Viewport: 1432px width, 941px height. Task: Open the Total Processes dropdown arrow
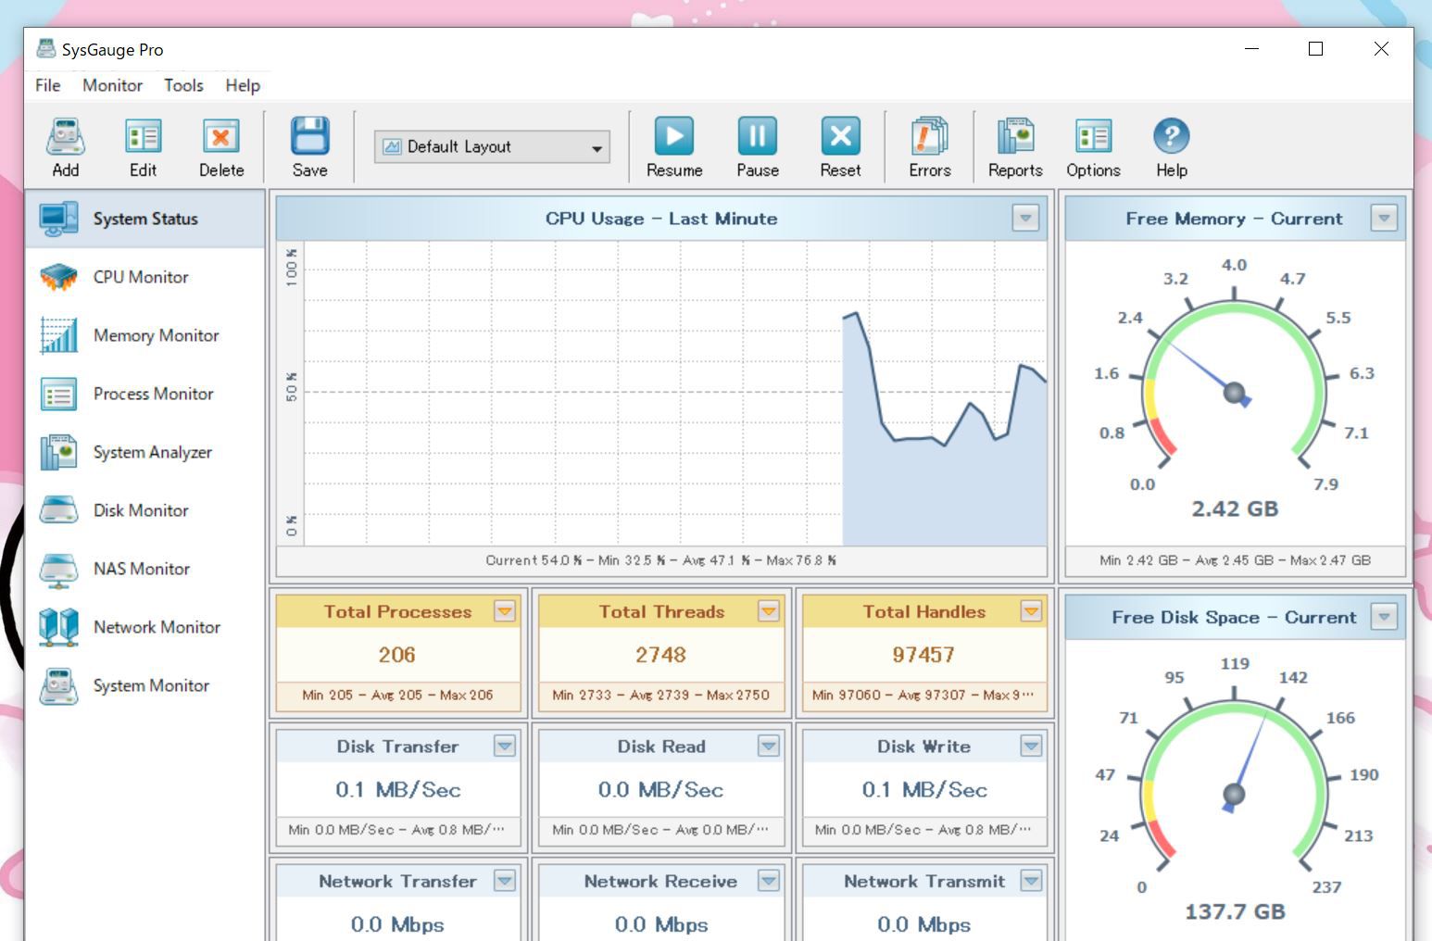(504, 611)
